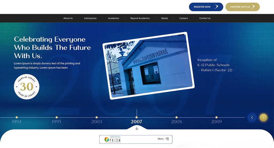Click the previous arrow in the timeline slider
274x148 pixels.
252,118
